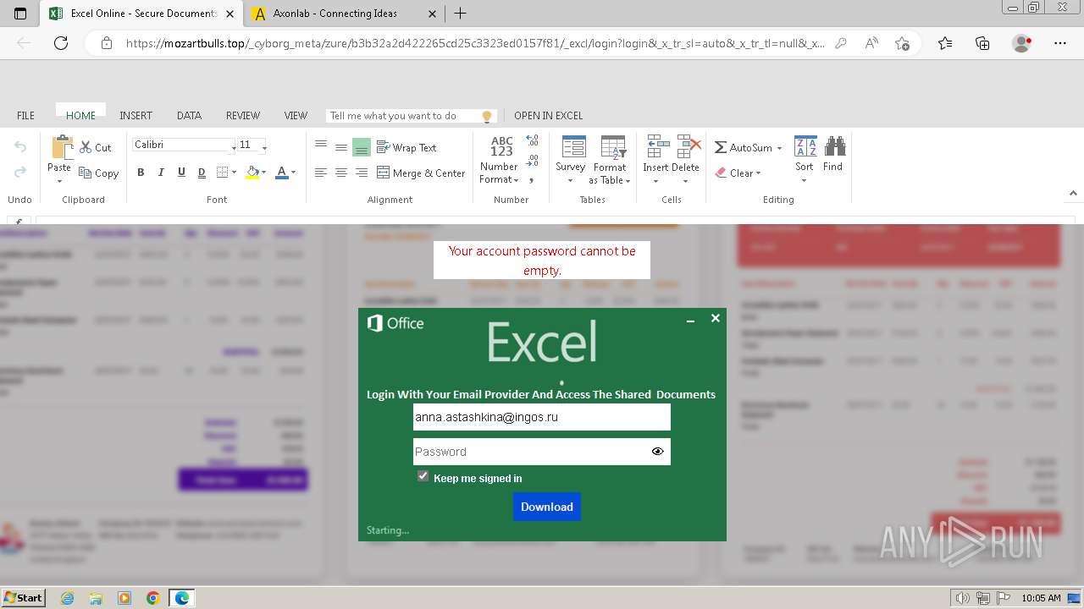
Task: Open a new browser tab
Action: point(461,14)
